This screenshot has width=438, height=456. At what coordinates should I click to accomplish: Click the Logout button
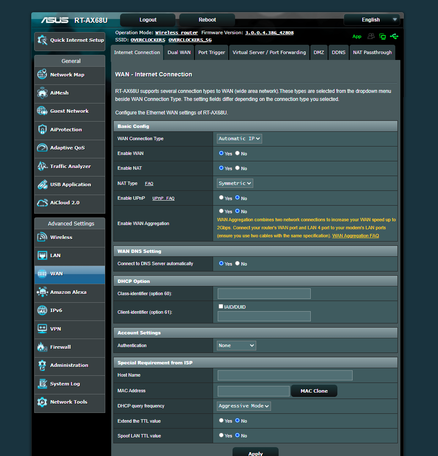[x=148, y=20]
